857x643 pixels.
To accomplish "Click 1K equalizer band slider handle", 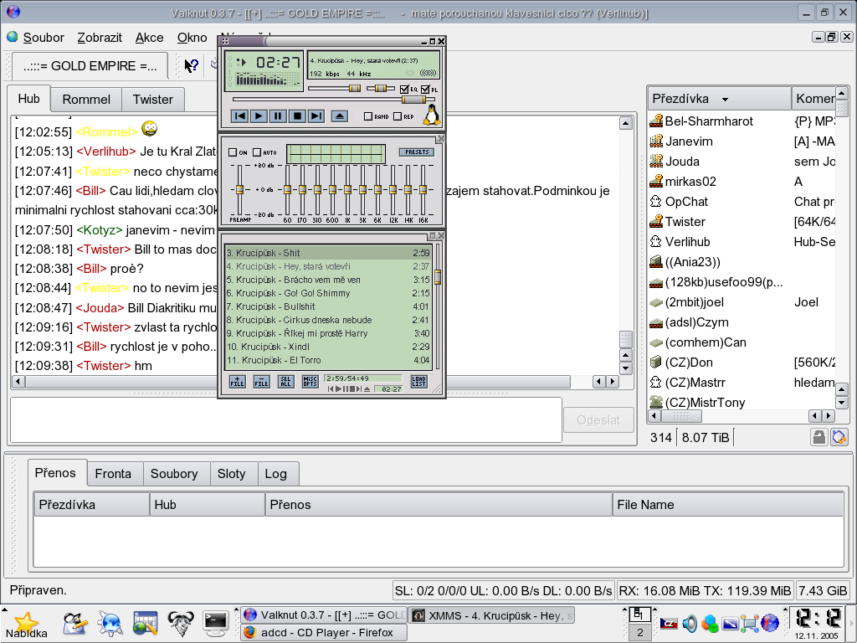I will [x=347, y=190].
